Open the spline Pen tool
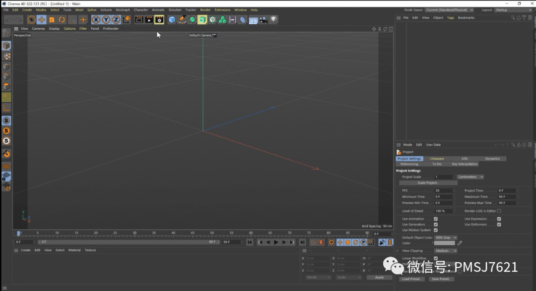 tap(182, 20)
